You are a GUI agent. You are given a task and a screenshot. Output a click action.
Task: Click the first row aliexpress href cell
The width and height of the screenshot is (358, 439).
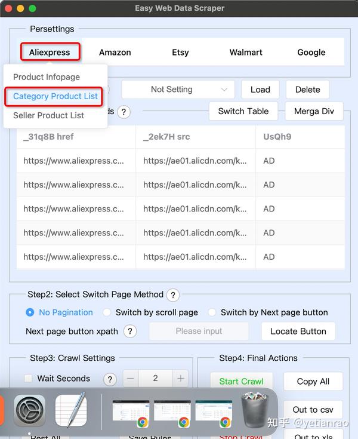tap(76, 161)
